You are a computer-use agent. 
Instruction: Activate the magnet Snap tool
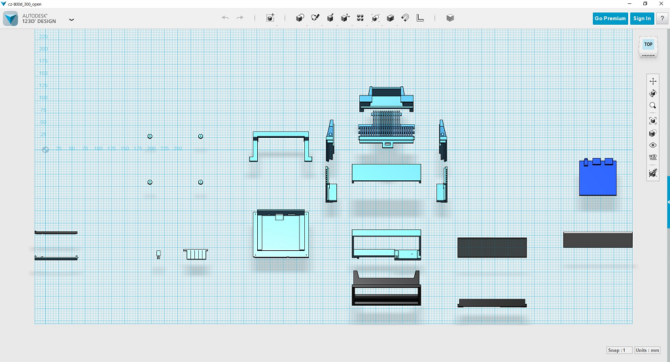click(x=405, y=18)
